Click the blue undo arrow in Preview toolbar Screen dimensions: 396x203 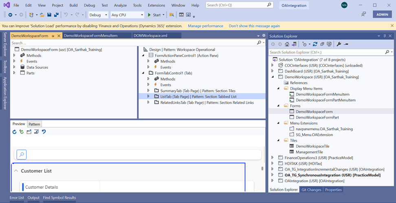44,132
